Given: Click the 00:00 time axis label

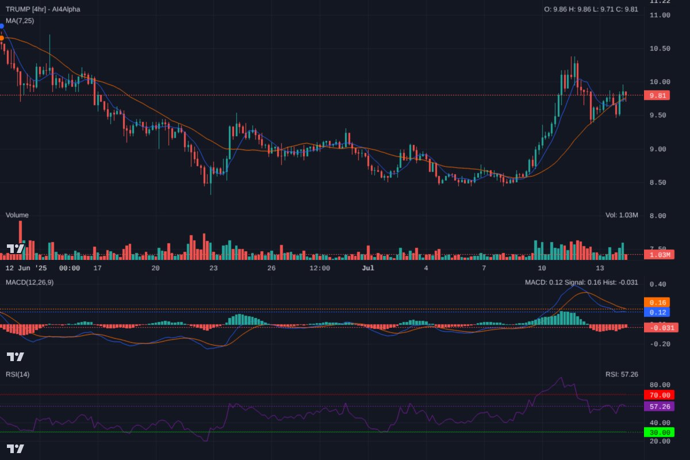Looking at the screenshot, I should pos(70,268).
